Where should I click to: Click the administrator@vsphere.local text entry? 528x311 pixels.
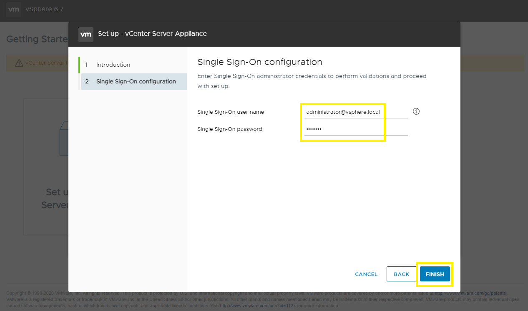[x=343, y=112]
